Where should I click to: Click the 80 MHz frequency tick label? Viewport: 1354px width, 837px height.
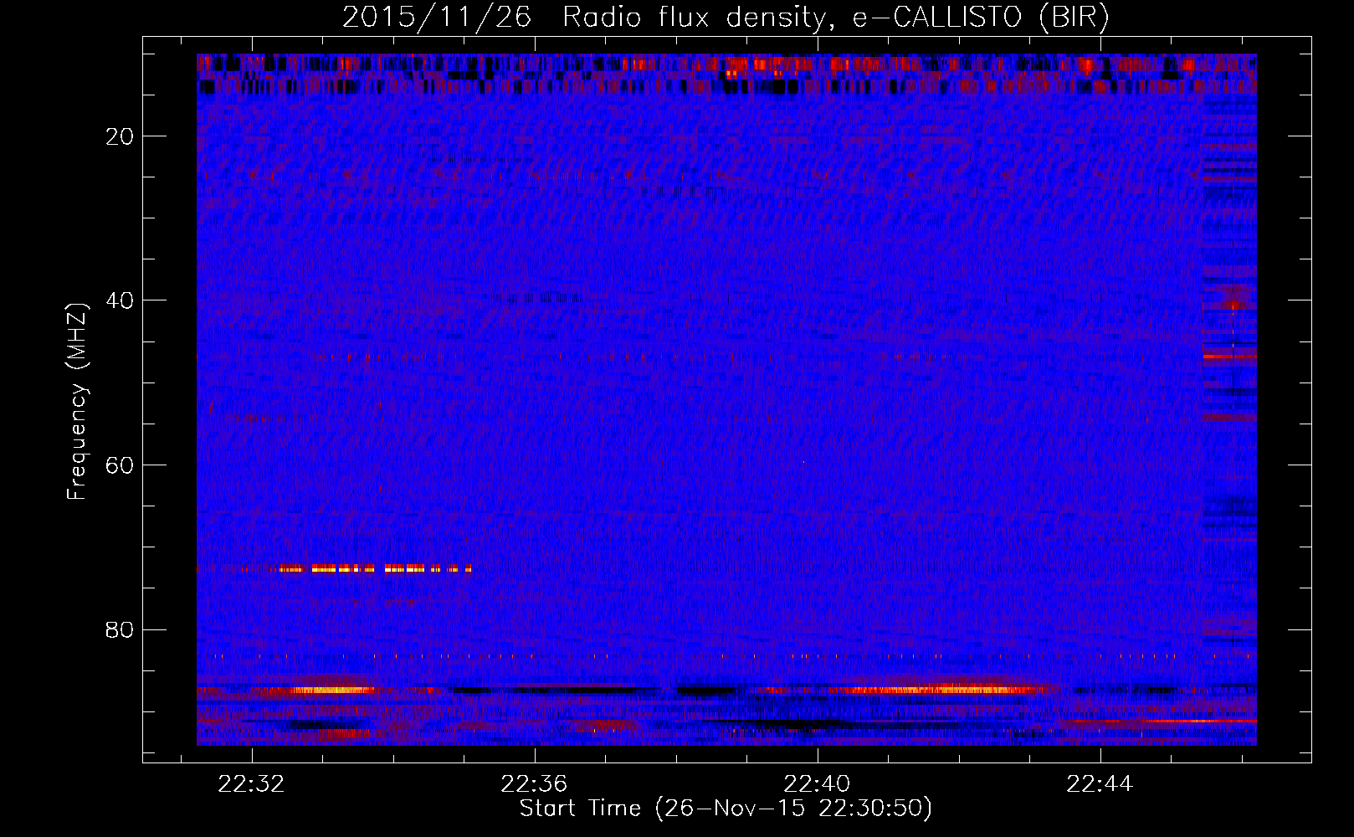point(120,629)
